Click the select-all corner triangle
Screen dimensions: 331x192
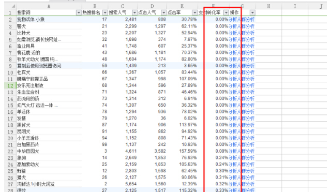click(x=13, y=6)
